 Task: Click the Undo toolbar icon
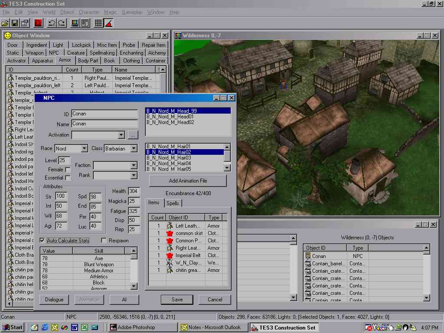point(52,23)
